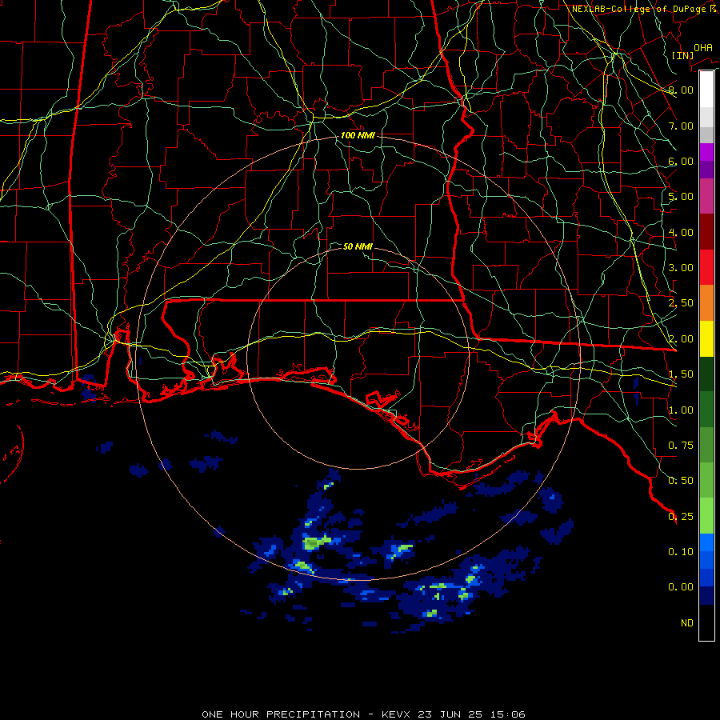Select the black ND swatch in the legend
The height and width of the screenshot is (720, 720).
(706, 622)
